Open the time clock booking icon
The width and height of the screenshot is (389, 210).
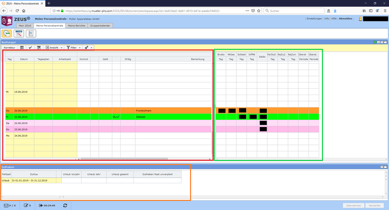pyautogui.click(x=7, y=33)
